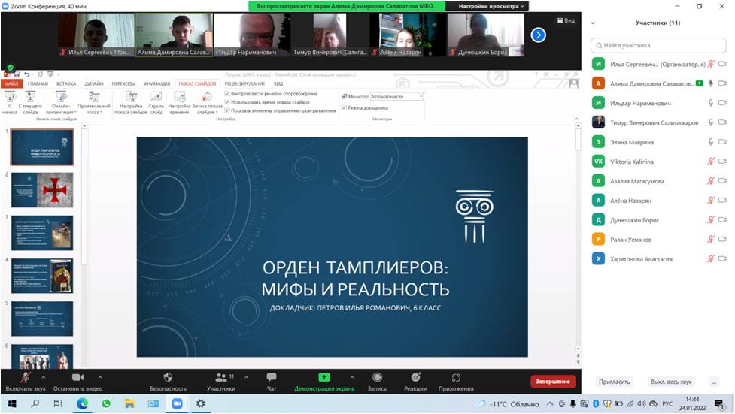Open Apps (Приложения) icon

(x=456, y=377)
